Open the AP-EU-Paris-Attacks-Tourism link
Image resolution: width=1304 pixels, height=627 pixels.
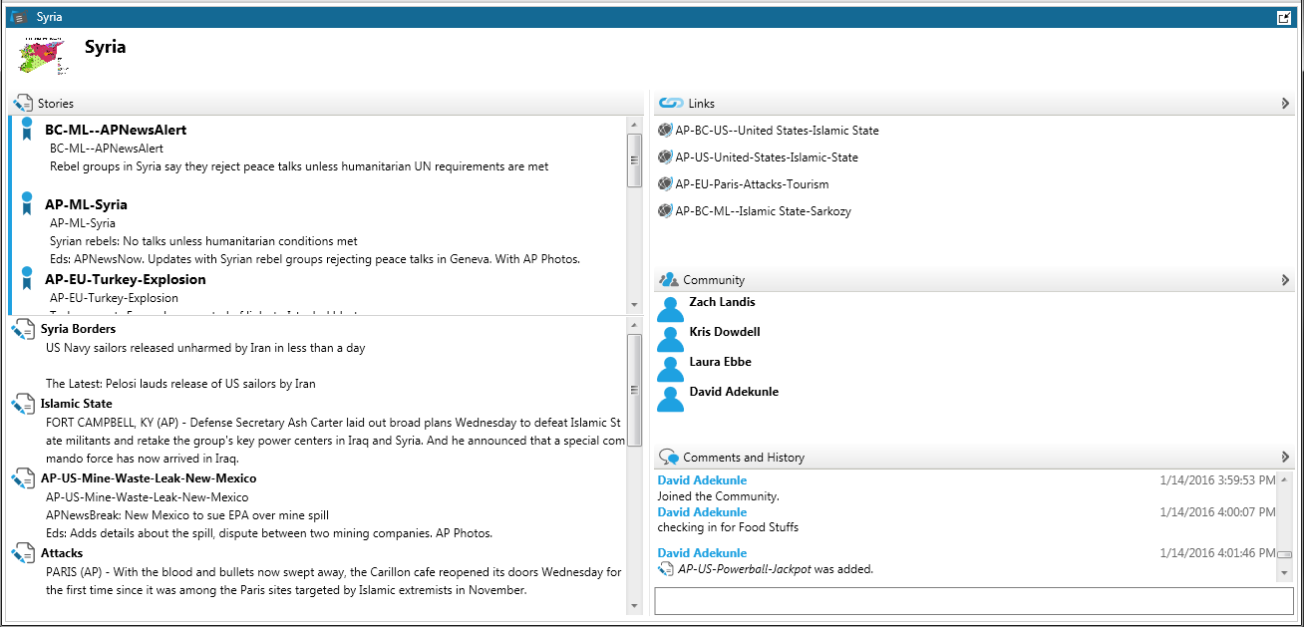click(x=752, y=184)
